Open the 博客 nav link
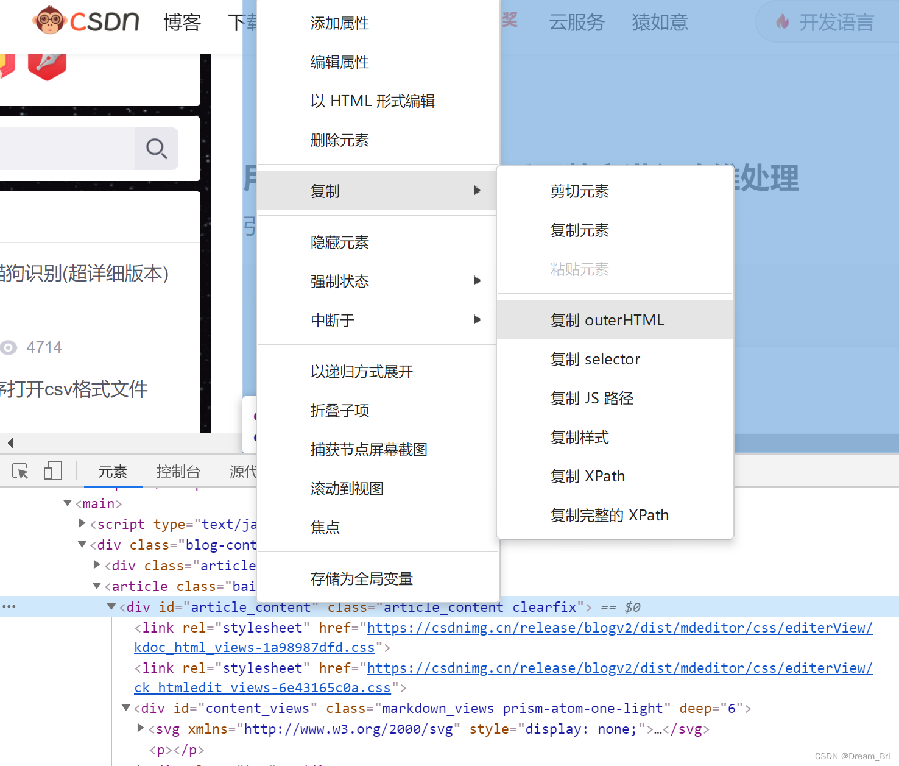Viewport: 899px width, 766px height. point(182,23)
